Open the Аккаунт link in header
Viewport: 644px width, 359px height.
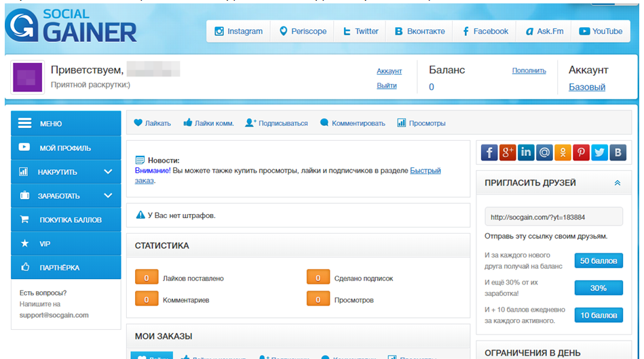pyautogui.click(x=389, y=71)
